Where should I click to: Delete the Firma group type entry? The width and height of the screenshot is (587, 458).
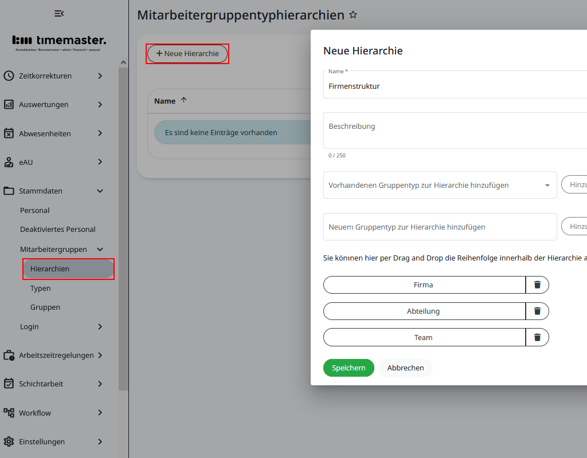tap(537, 285)
